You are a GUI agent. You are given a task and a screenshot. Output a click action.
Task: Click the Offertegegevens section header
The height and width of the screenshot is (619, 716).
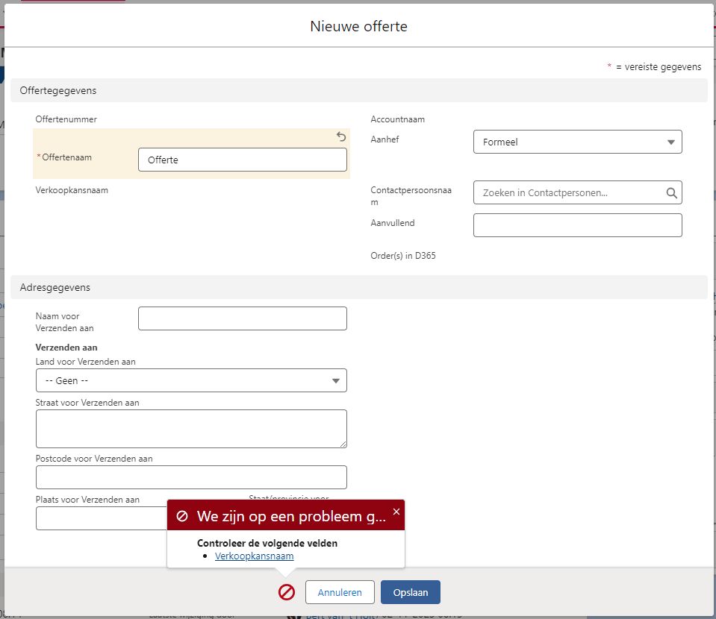click(359, 90)
